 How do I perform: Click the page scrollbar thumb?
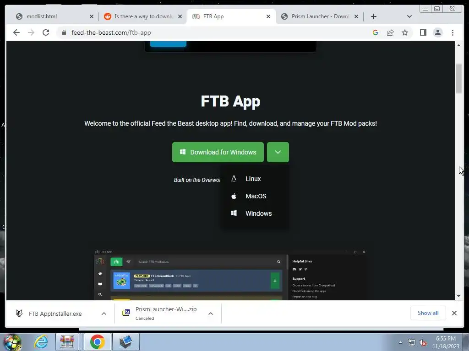(x=458, y=79)
